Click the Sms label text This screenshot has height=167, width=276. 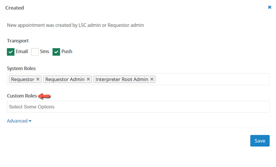45,51
